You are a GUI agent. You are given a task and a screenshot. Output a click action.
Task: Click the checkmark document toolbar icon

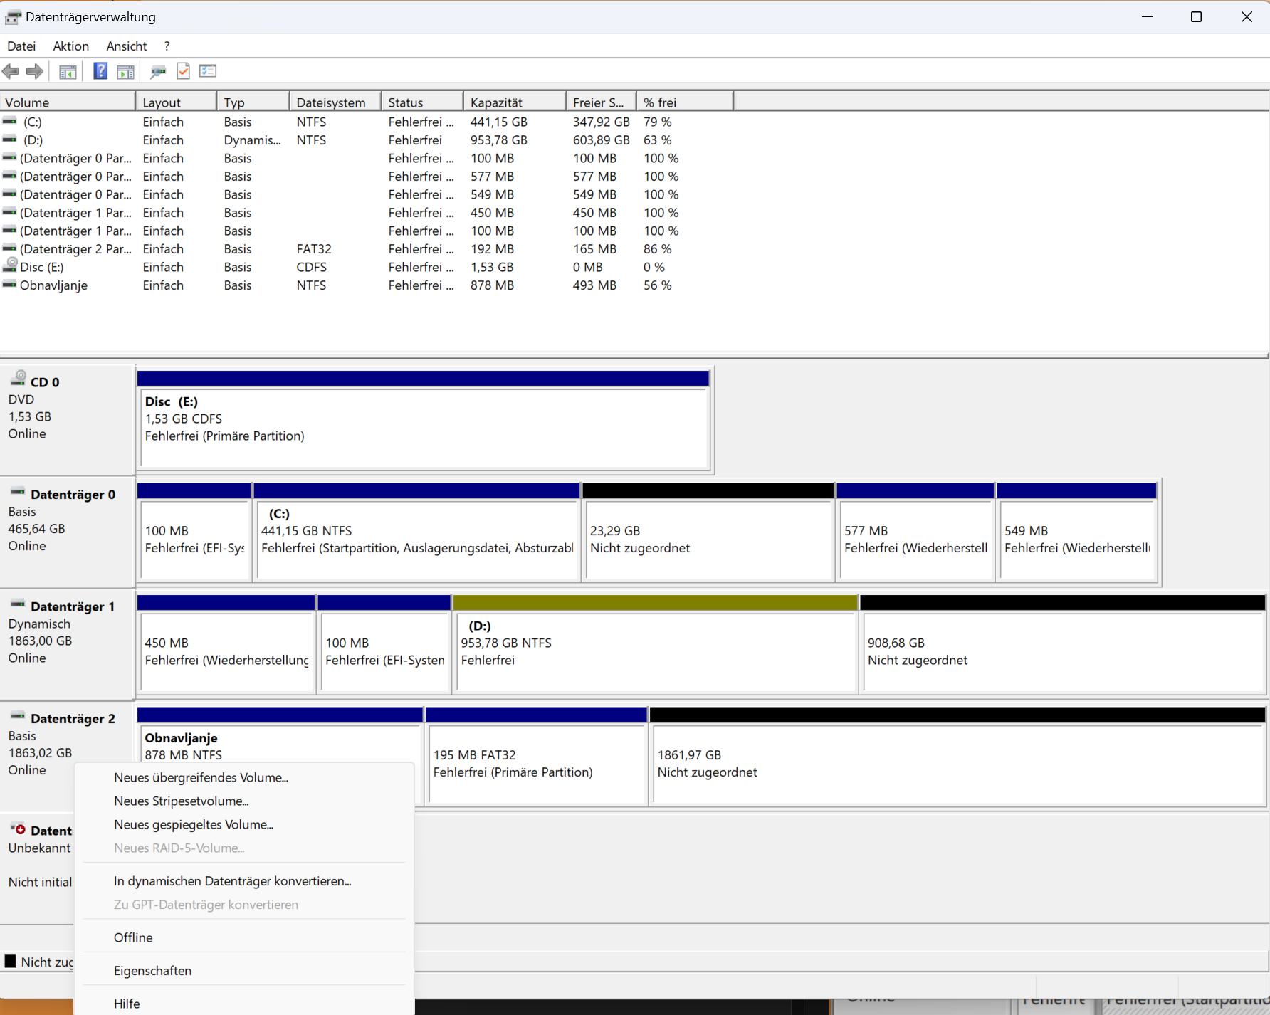(x=183, y=71)
